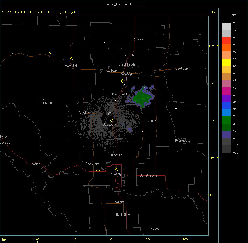The width and height of the screenshot is (248, 243).
Task: Click the white plus marker northwest of Drumheller
Action: [x=176, y=108]
